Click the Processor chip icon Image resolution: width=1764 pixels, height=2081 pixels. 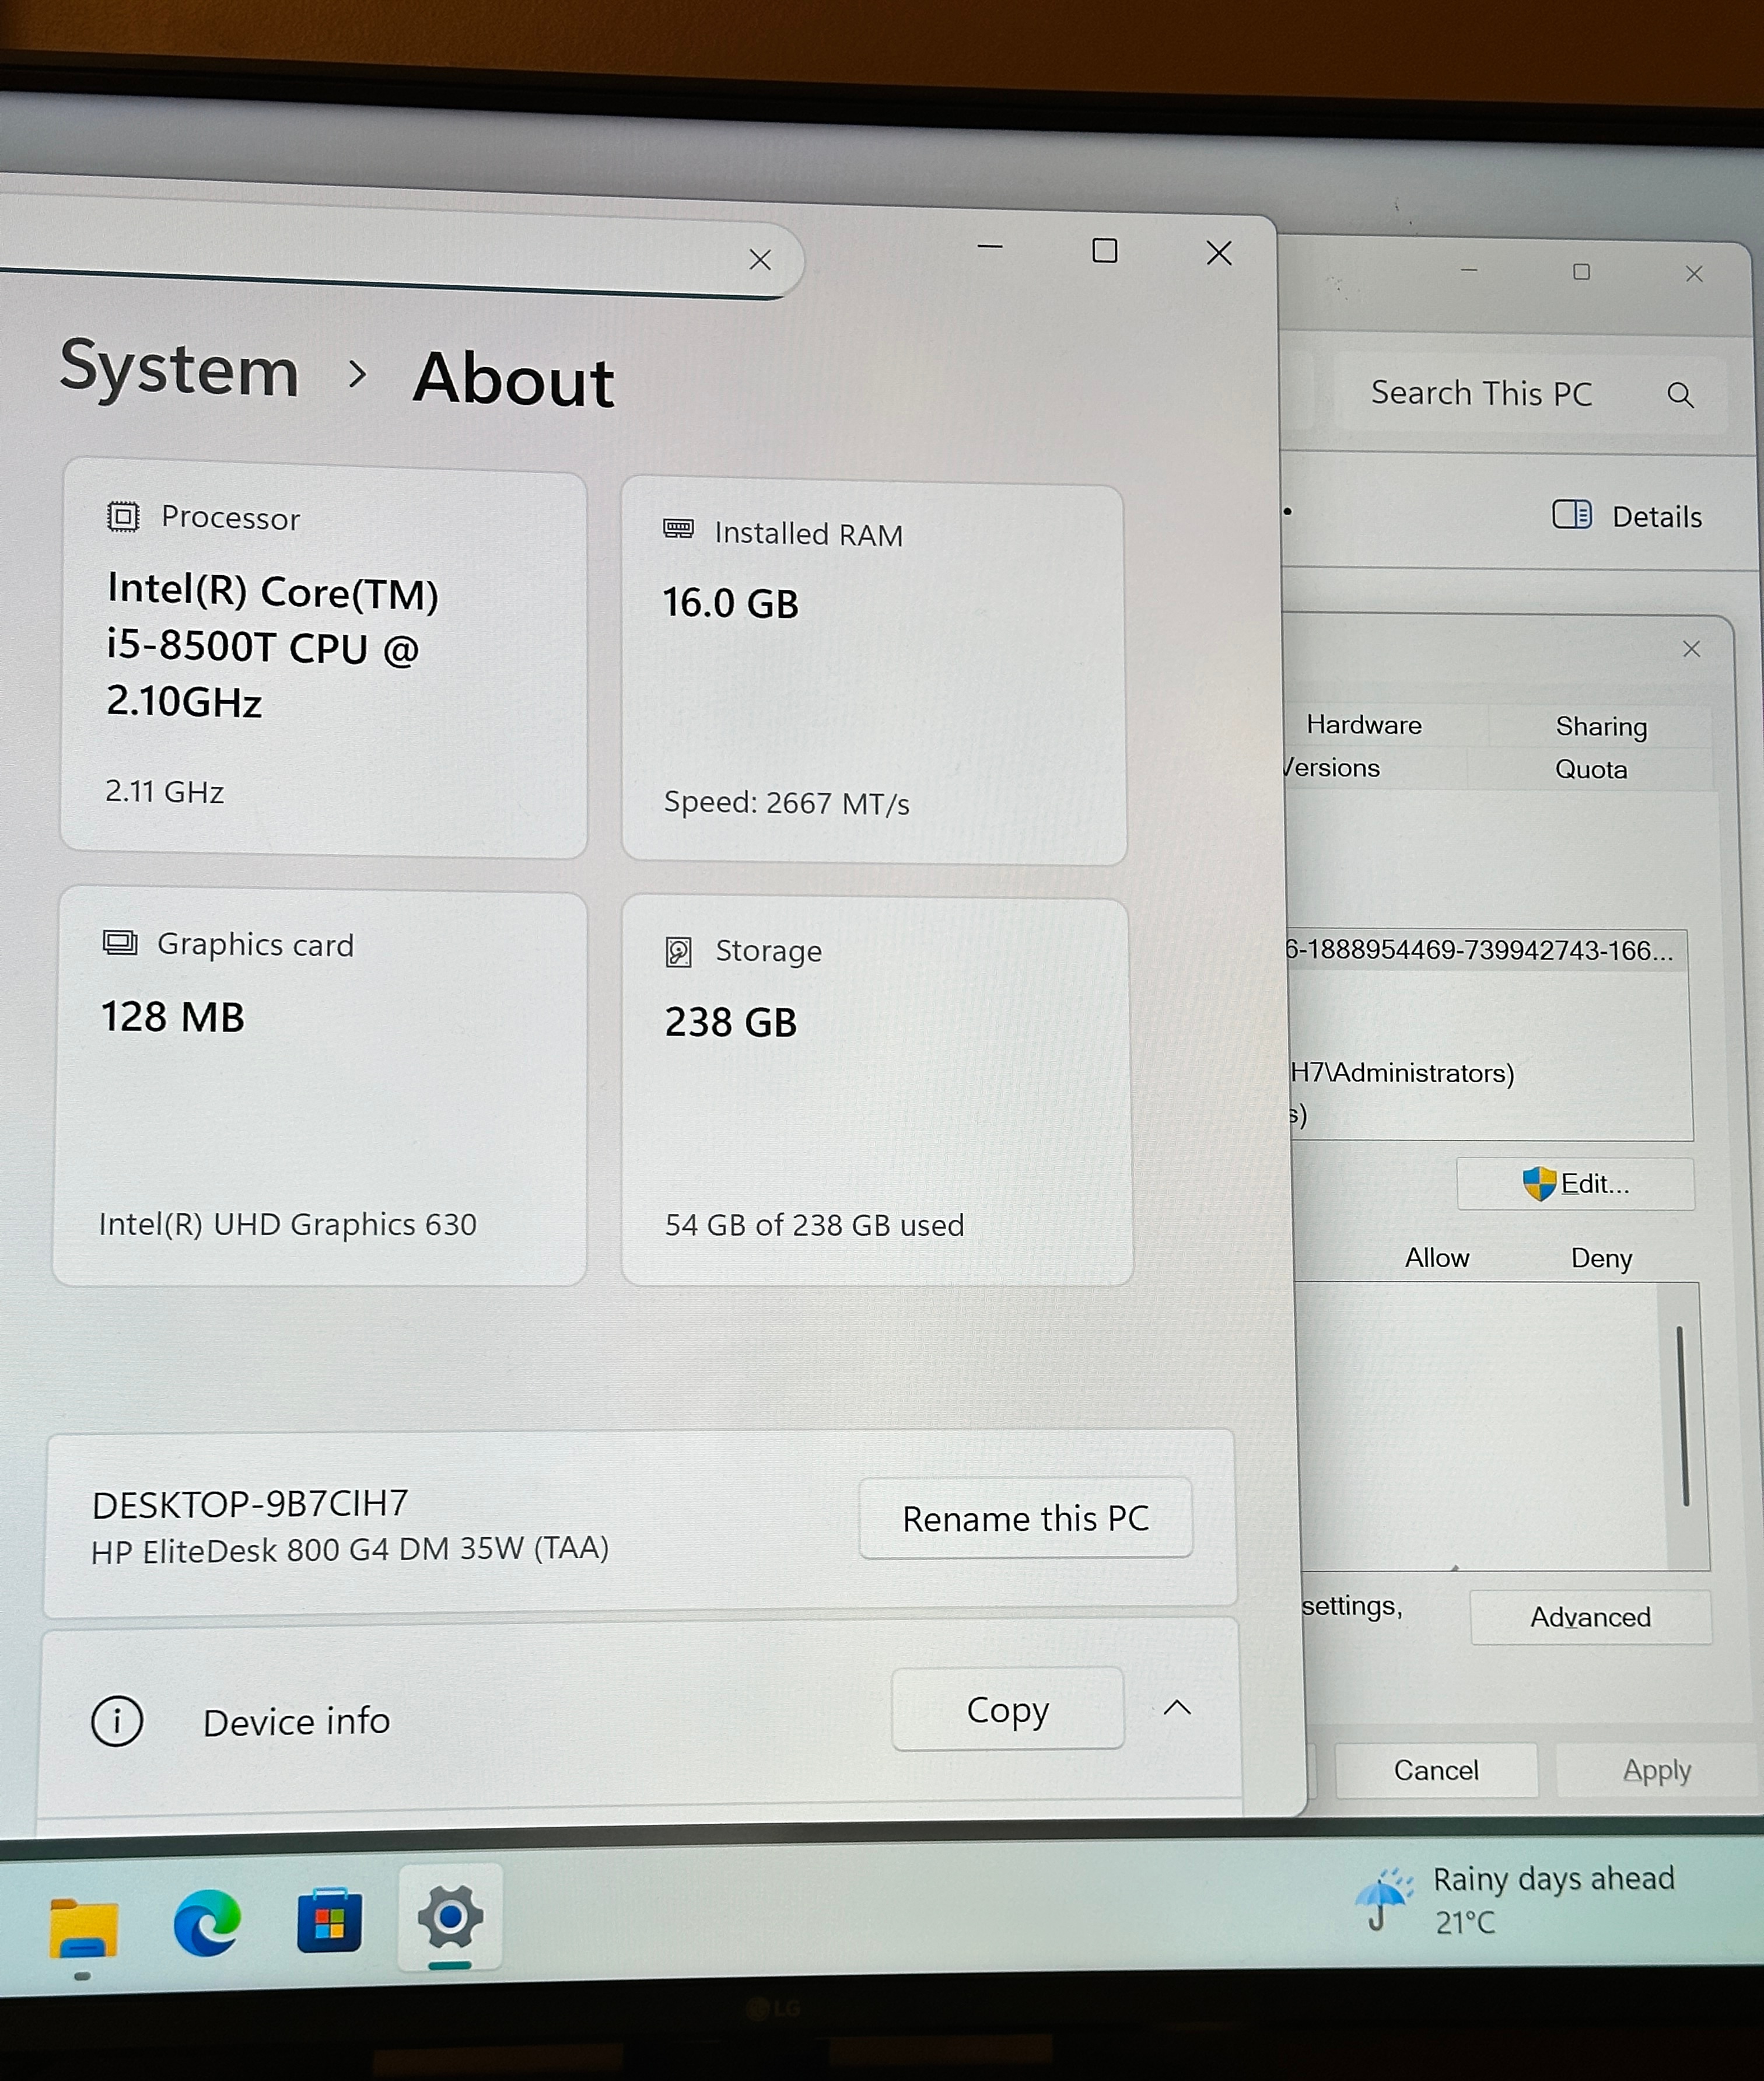[123, 516]
